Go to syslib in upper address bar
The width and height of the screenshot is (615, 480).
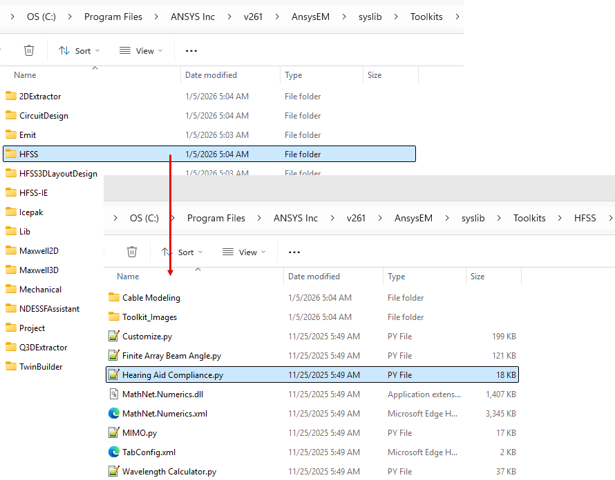tap(370, 17)
